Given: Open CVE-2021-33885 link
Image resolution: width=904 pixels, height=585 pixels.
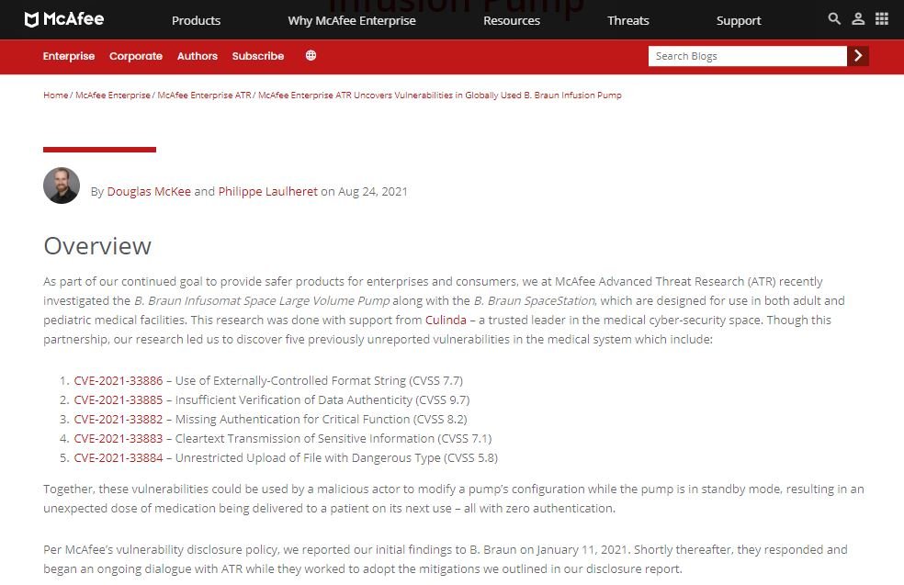Looking at the screenshot, I should 119,400.
